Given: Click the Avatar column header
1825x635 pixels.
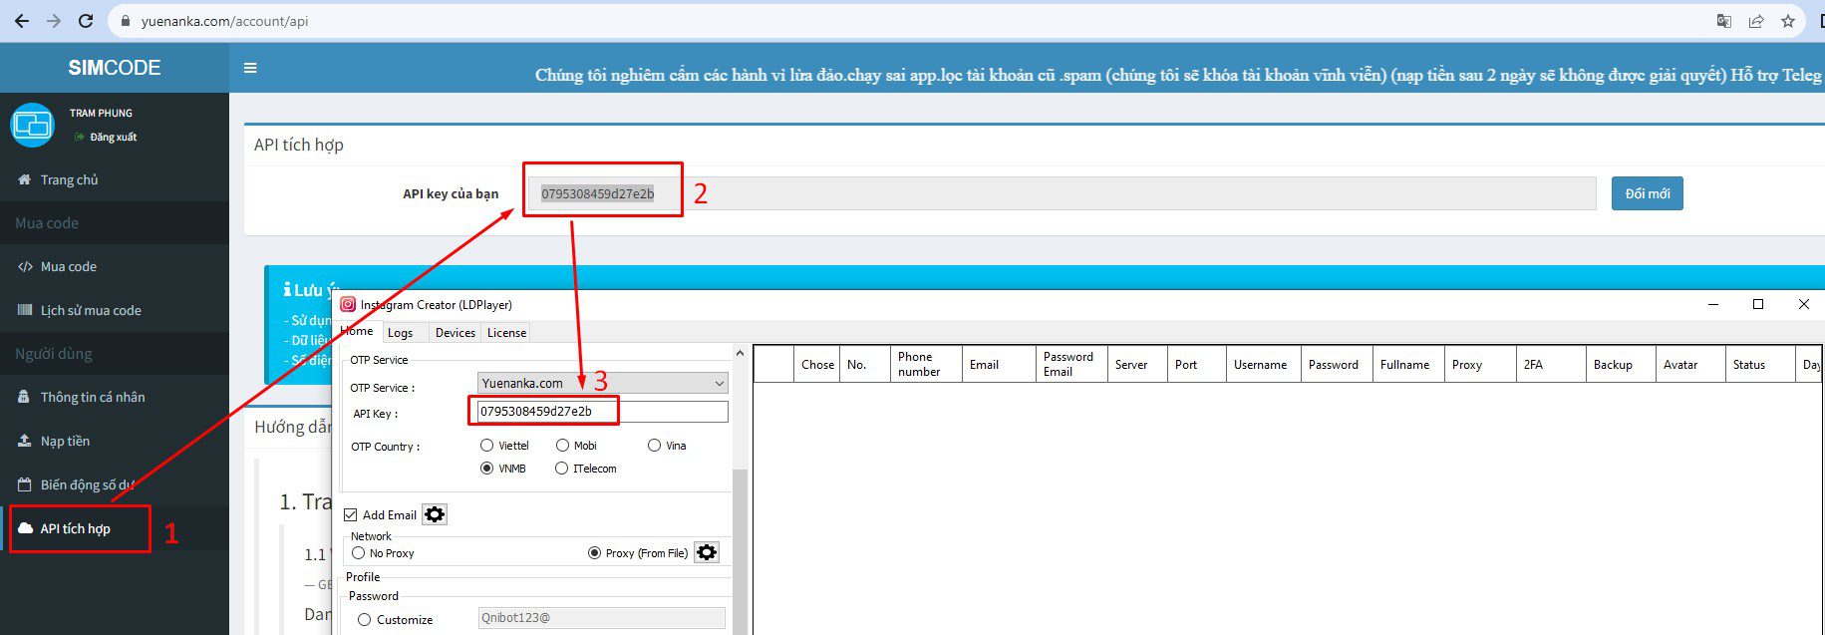Looking at the screenshot, I should (1690, 364).
